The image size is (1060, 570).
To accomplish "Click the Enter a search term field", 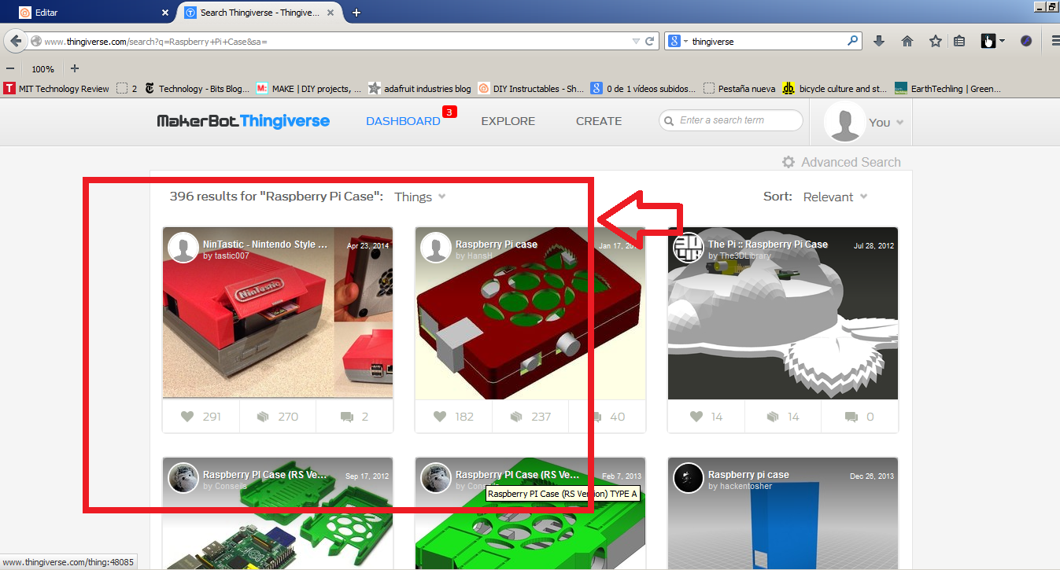I will click(x=730, y=120).
